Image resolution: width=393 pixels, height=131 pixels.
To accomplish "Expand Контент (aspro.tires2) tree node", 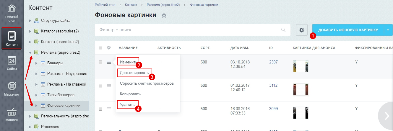I will click(30, 42).
